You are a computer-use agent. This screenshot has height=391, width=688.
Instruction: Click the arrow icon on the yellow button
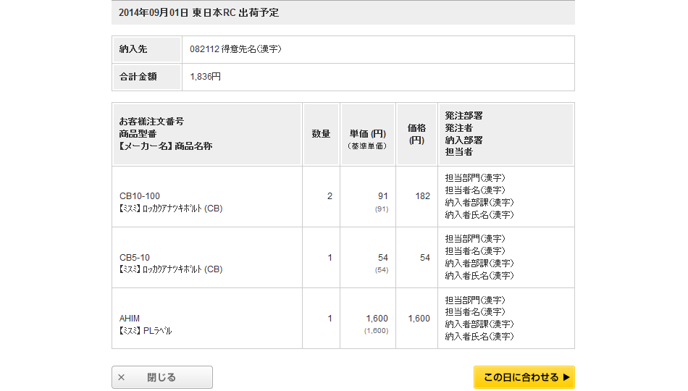[x=566, y=377]
